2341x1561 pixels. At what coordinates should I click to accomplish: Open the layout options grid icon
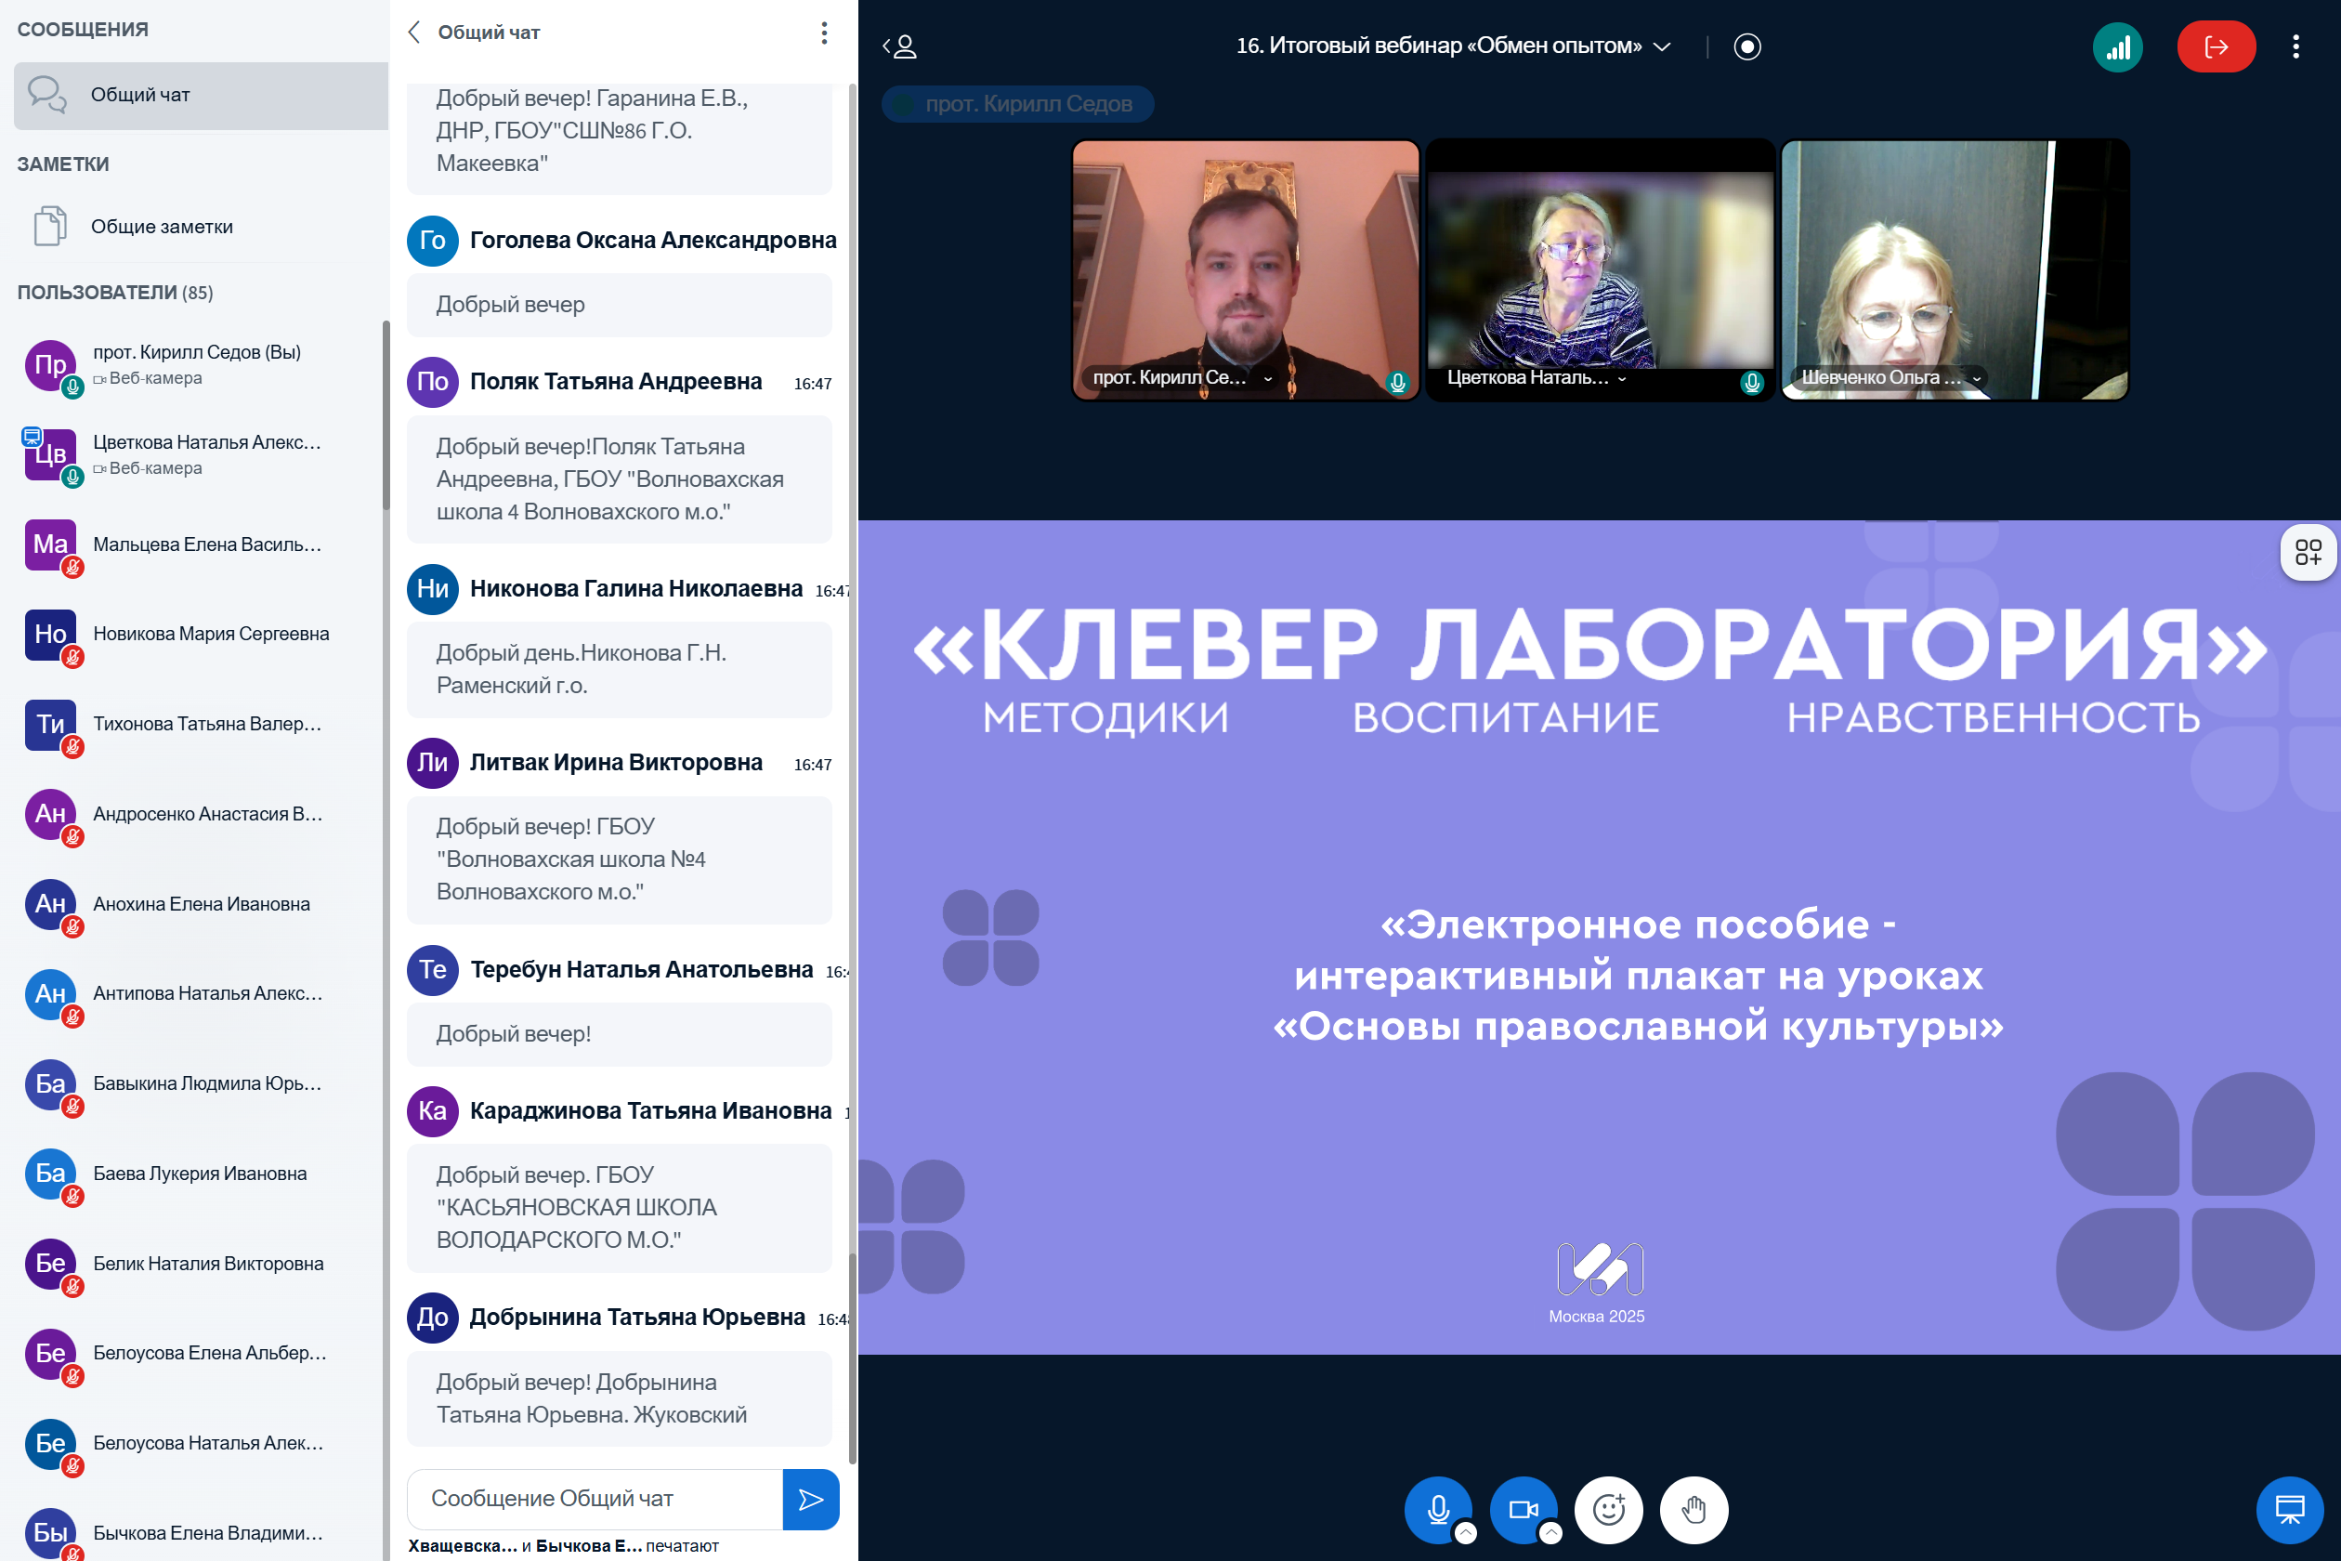(2308, 553)
